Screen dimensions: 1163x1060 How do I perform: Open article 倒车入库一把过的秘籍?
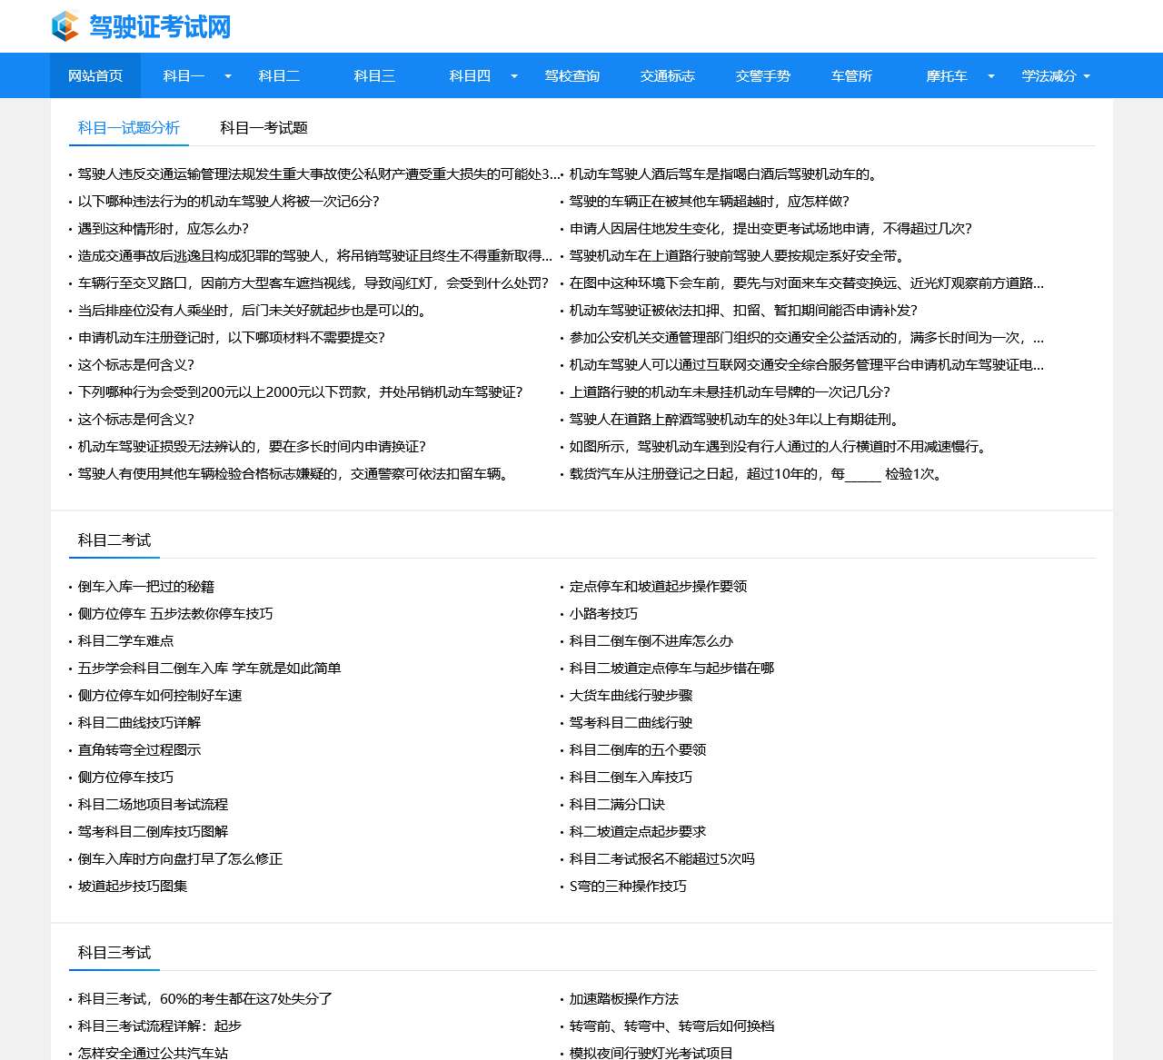[146, 587]
